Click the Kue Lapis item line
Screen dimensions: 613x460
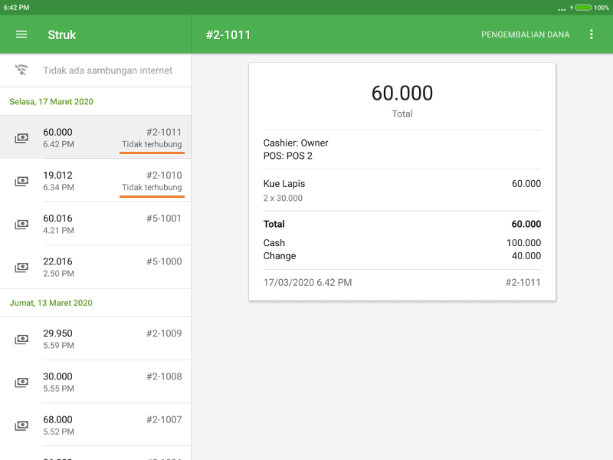[402, 190]
